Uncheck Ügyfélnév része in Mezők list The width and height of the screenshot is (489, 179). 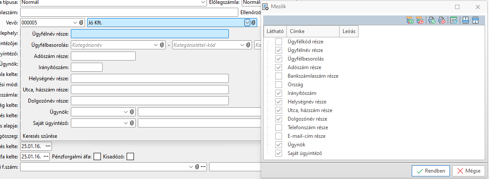[x=279, y=50]
